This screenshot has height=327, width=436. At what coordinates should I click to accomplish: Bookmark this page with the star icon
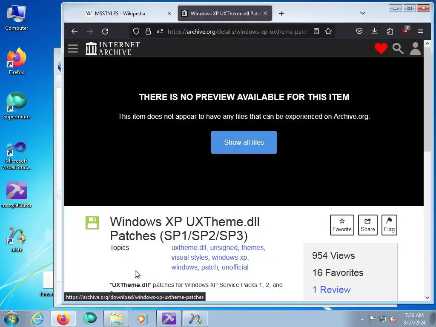(328, 31)
